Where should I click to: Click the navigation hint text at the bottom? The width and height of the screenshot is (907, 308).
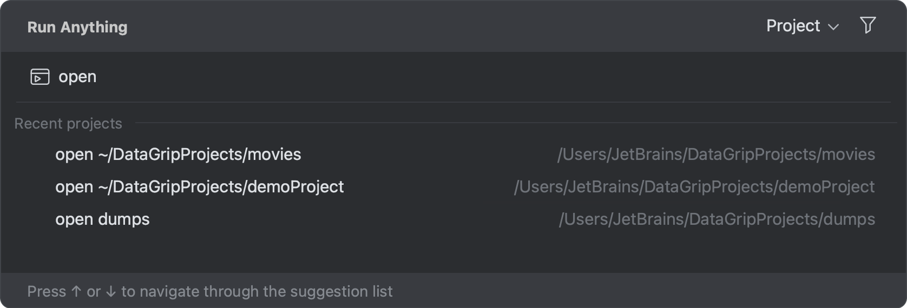click(210, 291)
